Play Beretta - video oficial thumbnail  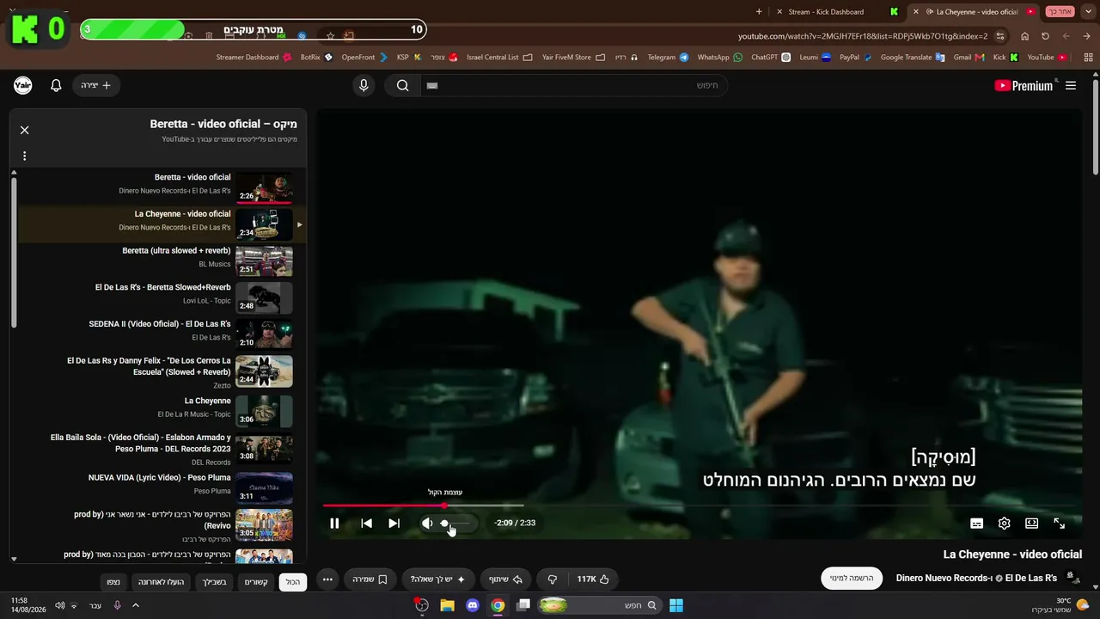(x=264, y=188)
